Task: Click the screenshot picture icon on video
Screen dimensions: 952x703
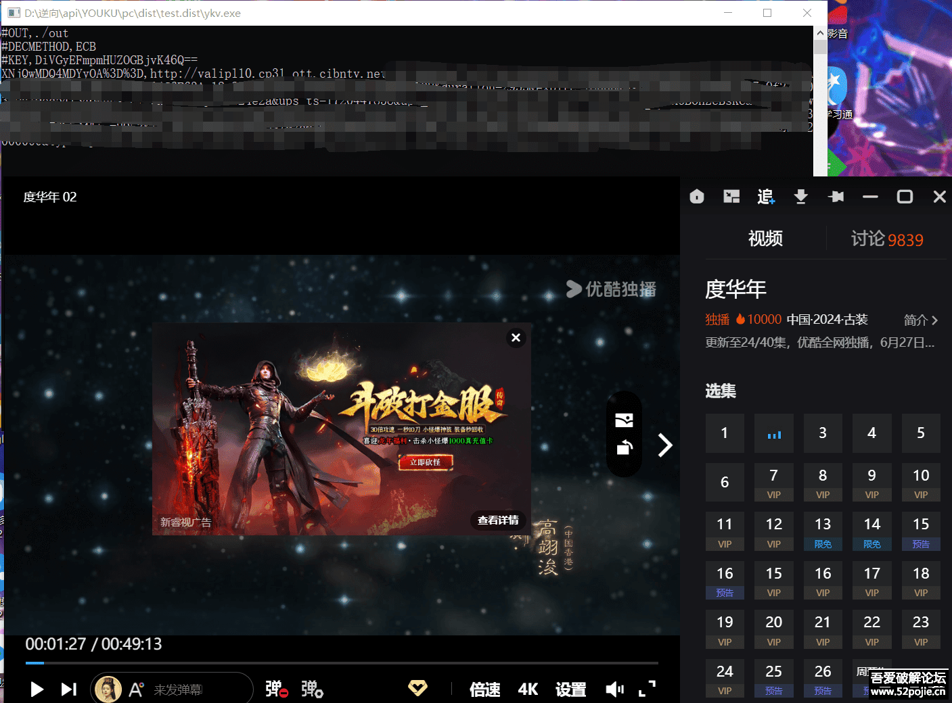Action: pyautogui.click(x=624, y=420)
